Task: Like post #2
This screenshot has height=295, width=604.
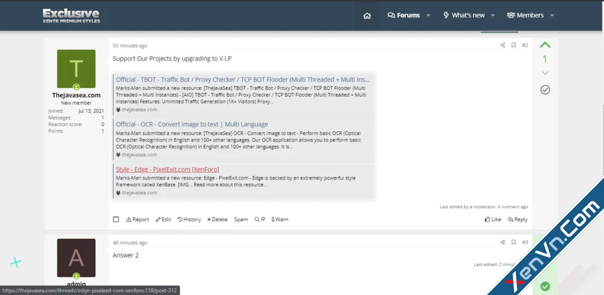Action: coord(493,219)
